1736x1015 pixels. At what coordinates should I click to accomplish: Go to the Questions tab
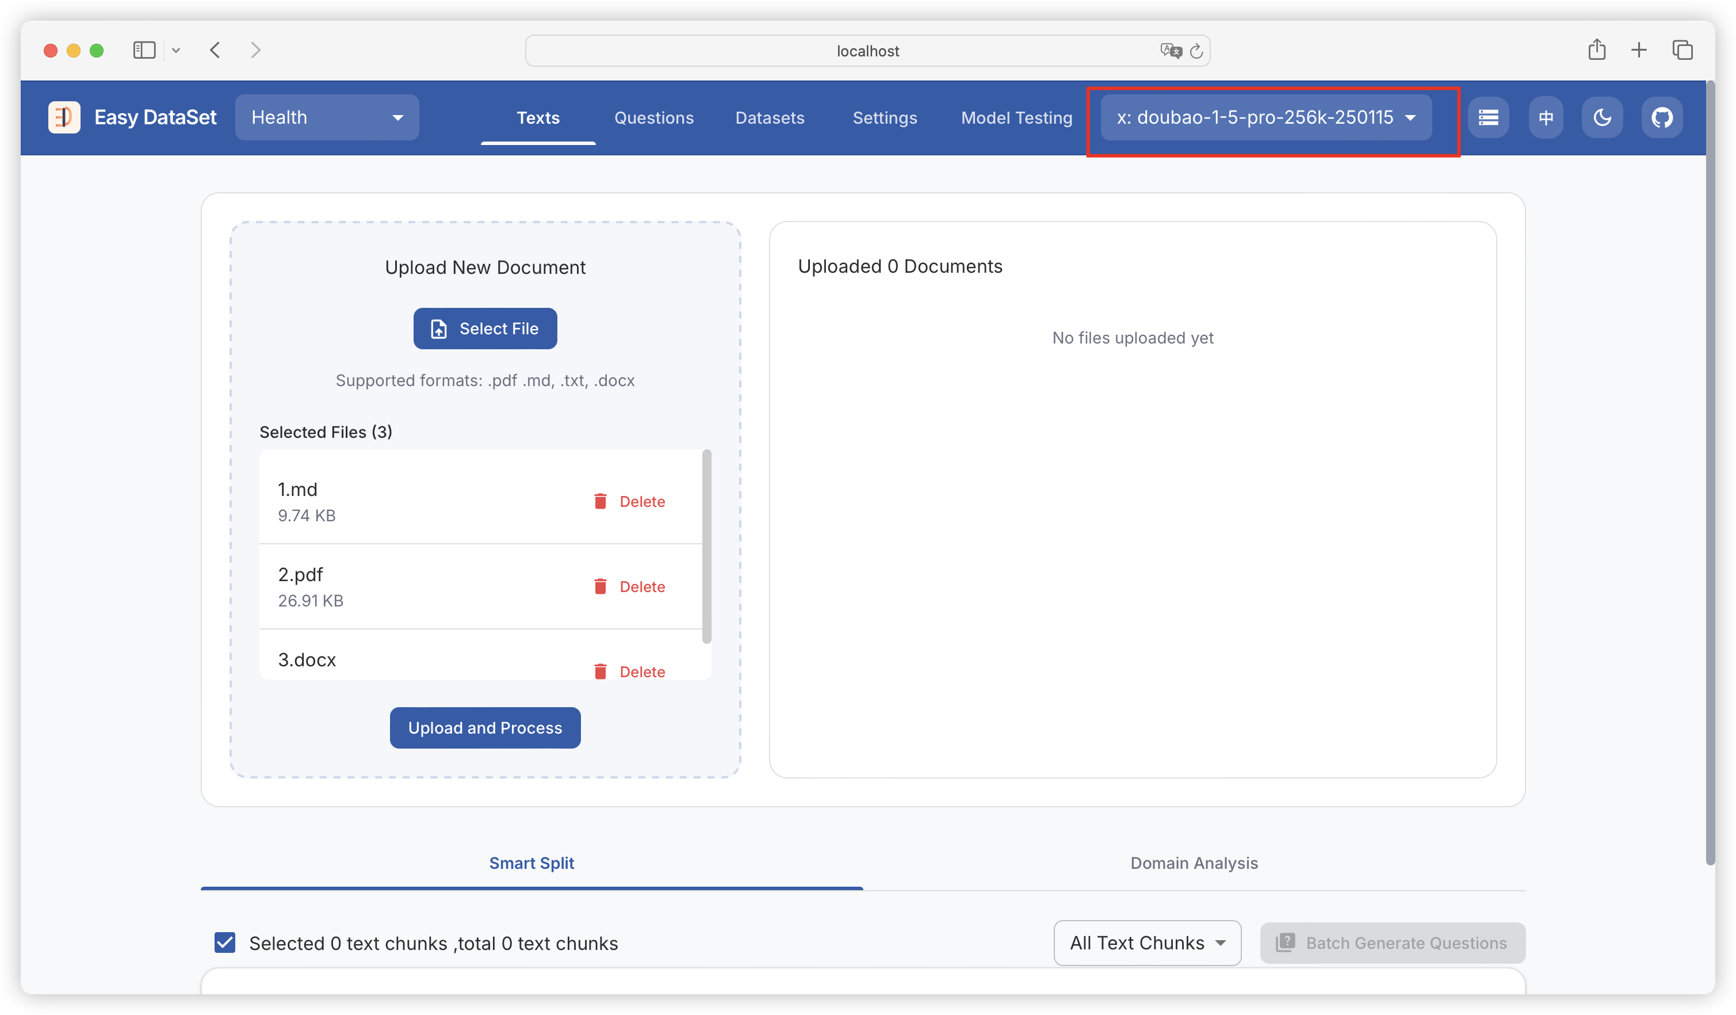click(653, 118)
